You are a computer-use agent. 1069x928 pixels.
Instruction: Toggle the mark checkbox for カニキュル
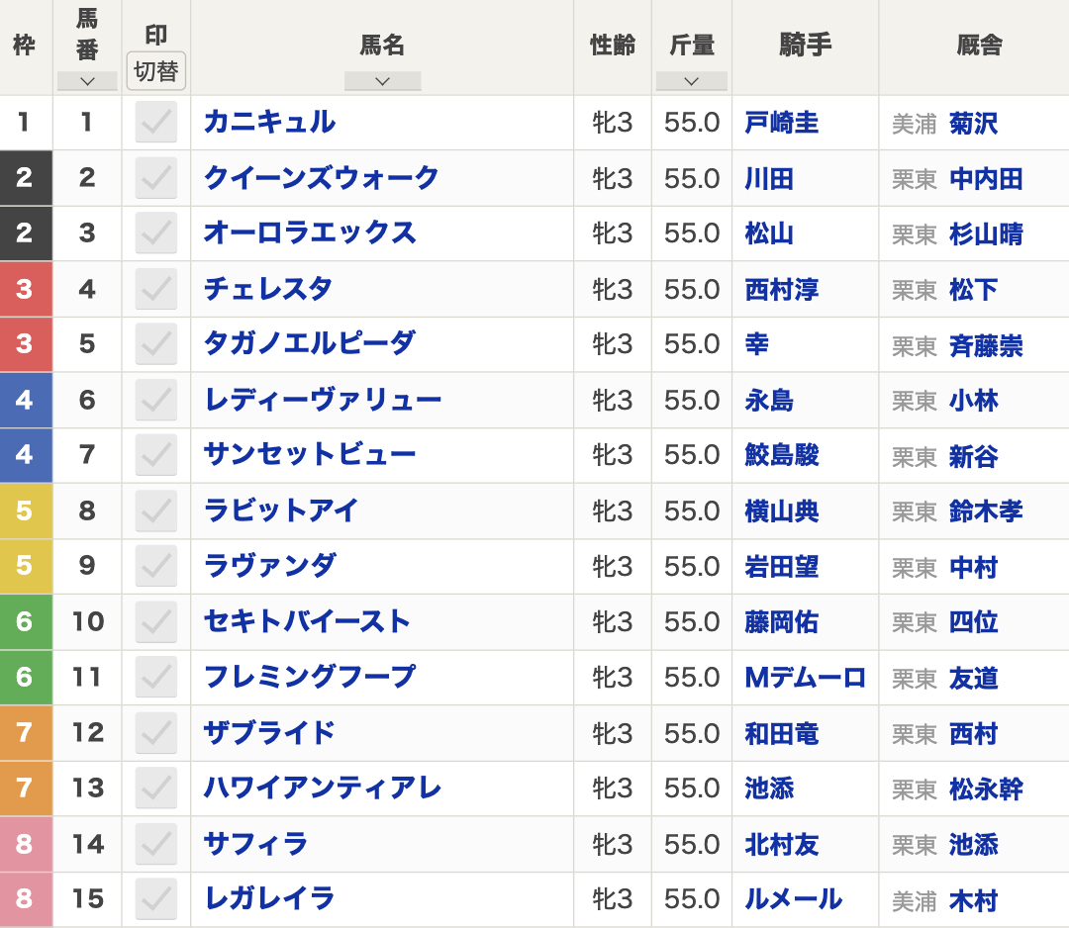(x=156, y=122)
